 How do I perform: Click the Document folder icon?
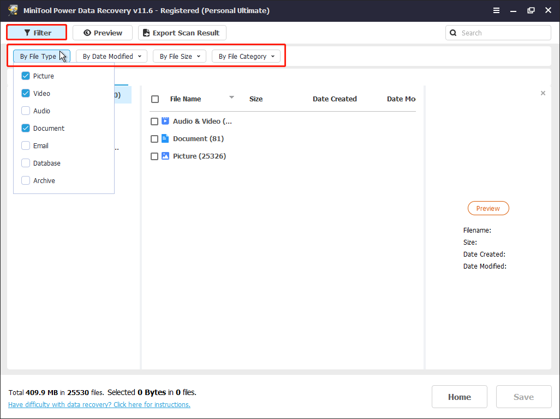click(x=165, y=138)
